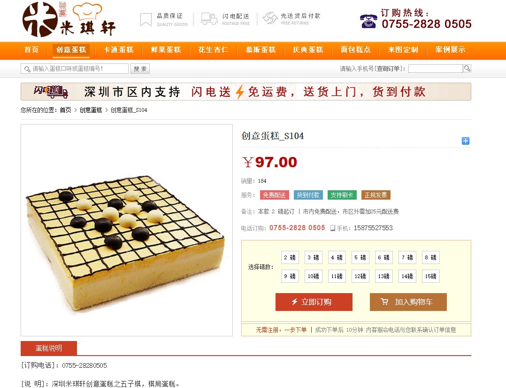Choose the 5 磅 cake size
This screenshot has width=506, height=388.
[360, 257]
